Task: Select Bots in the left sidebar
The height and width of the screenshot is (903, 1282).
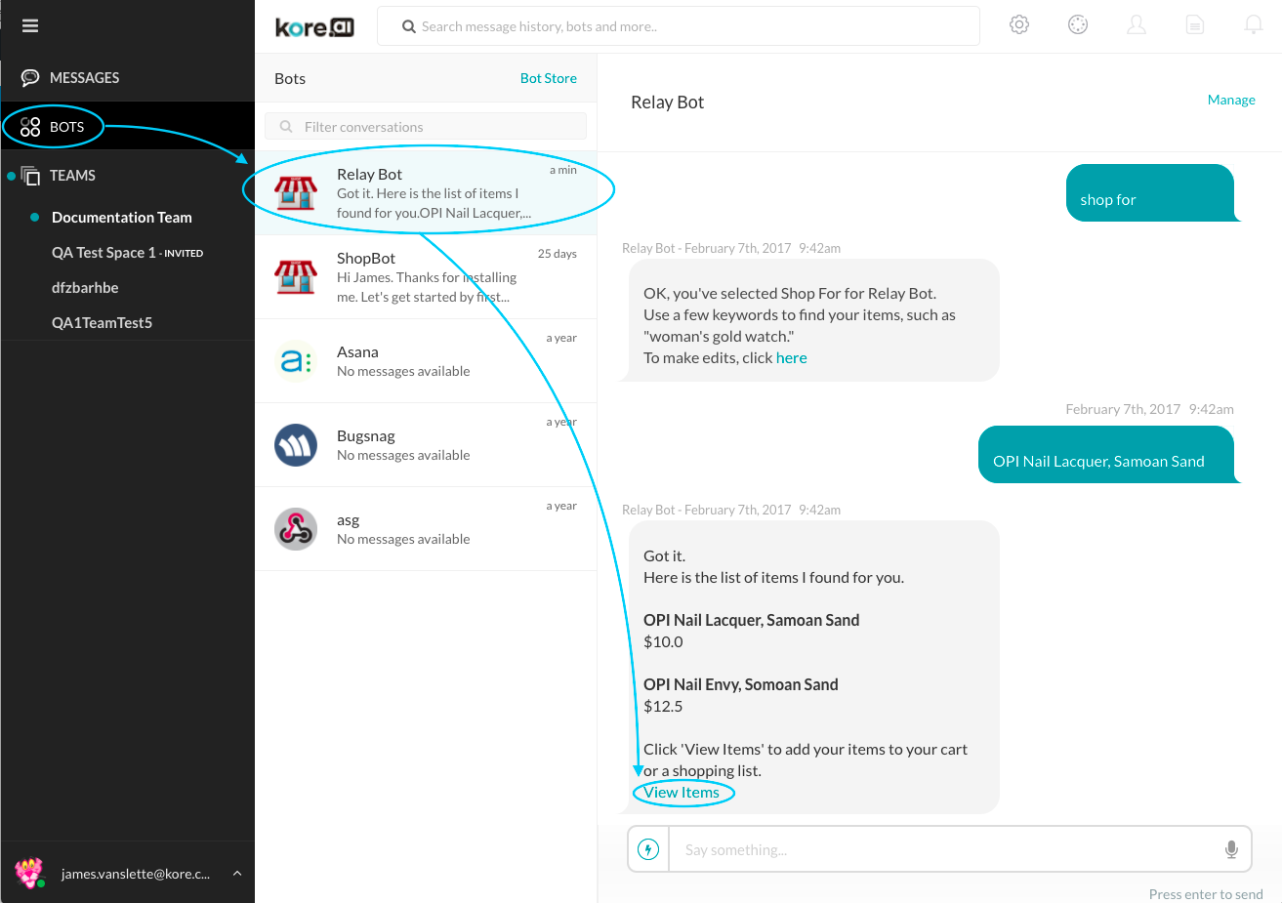Action: coord(66,127)
